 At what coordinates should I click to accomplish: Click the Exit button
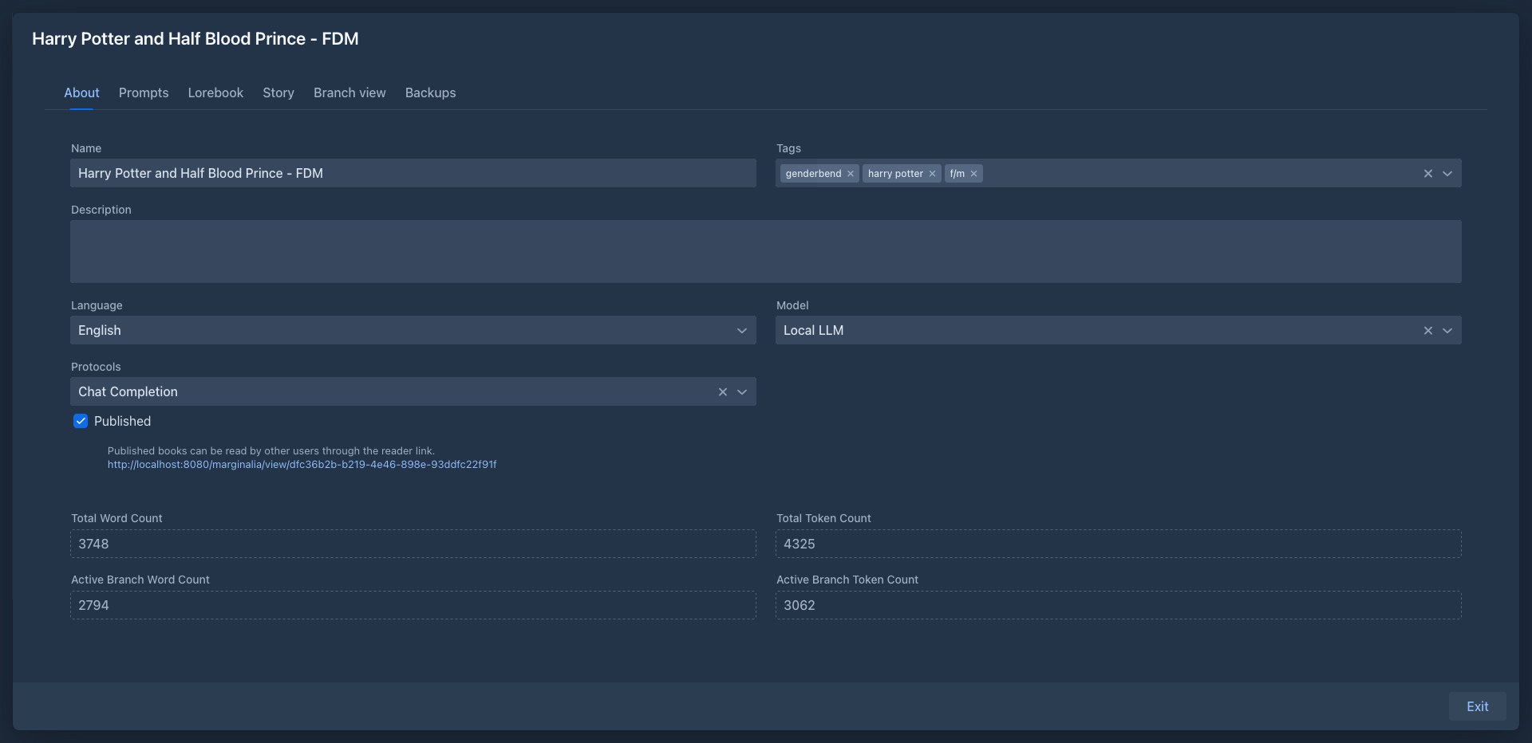pos(1477,706)
